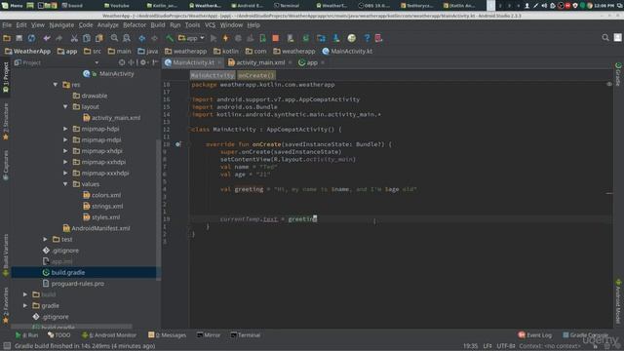Click the Find magnifier icon
Image resolution: width=624 pixels, height=351 pixels.
pos(114,38)
